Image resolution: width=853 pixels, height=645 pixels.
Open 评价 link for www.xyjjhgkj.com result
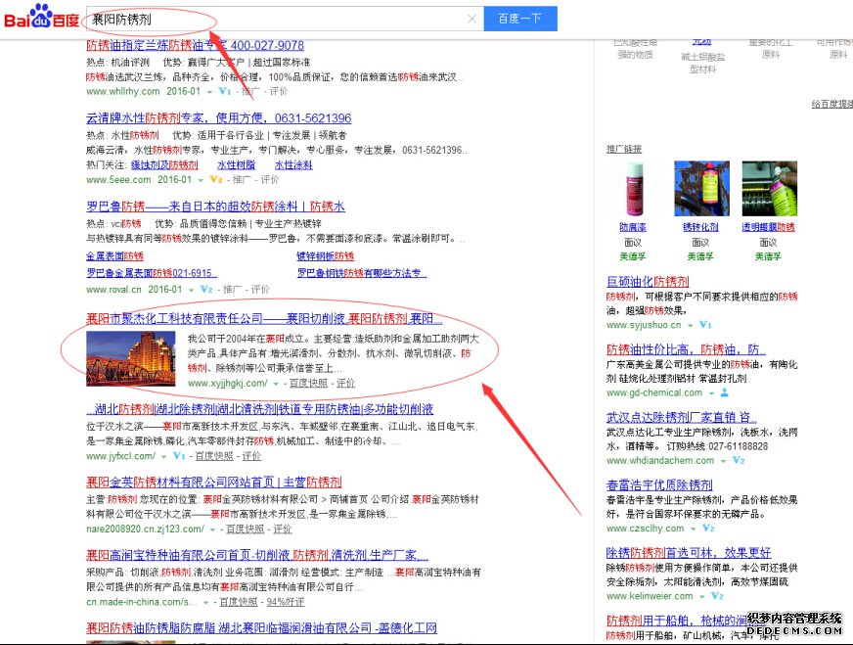(x=345, y=384)
